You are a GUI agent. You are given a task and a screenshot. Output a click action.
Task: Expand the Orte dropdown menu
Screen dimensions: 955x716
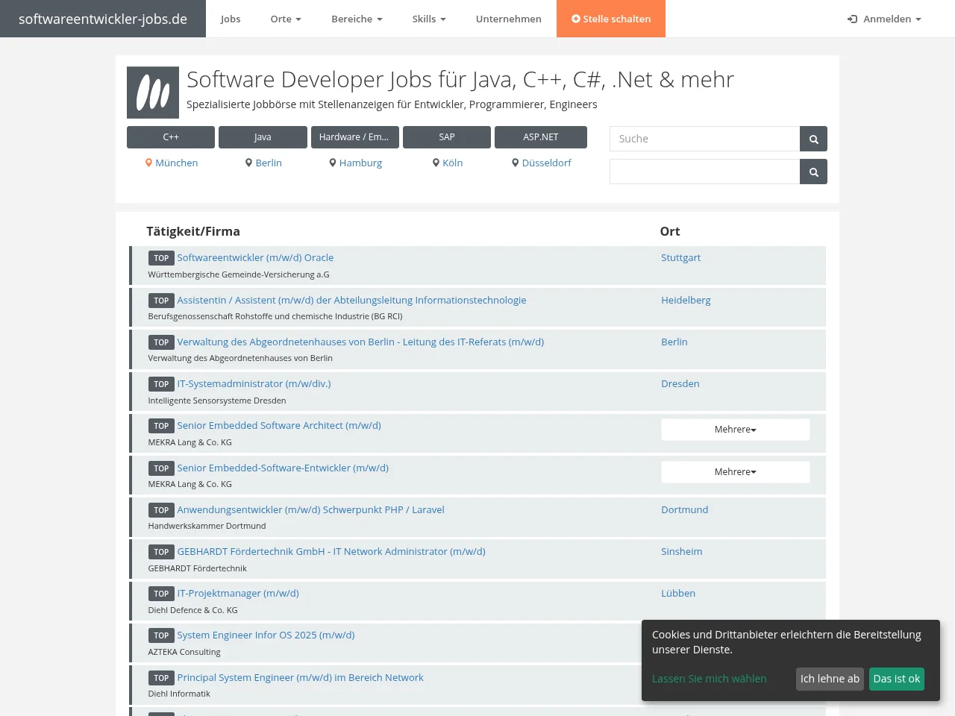pos(286,19)
